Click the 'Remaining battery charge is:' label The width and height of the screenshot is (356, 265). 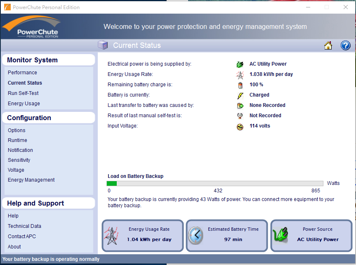pyautogui.click(x=140, y=85)
